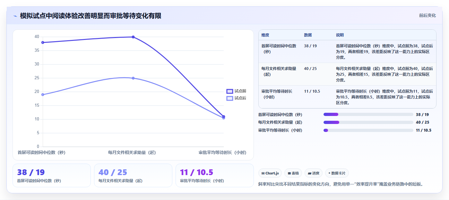Viewport: 449px width, 200px height.
Task: Click the y-axis tick value 5
Action: click(38, 133)
